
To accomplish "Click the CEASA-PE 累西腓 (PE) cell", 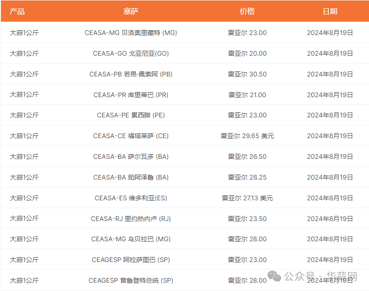I will click(131, 115).
